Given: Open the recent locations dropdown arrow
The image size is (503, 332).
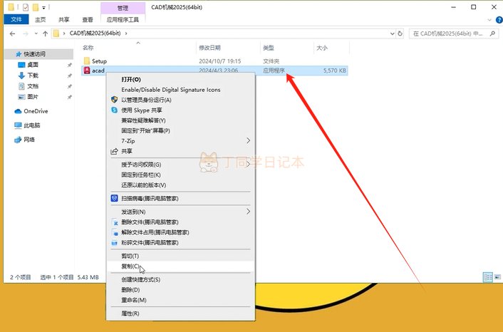Looking at the screenshot, I should pyautogui.click(x=36, y=33).
